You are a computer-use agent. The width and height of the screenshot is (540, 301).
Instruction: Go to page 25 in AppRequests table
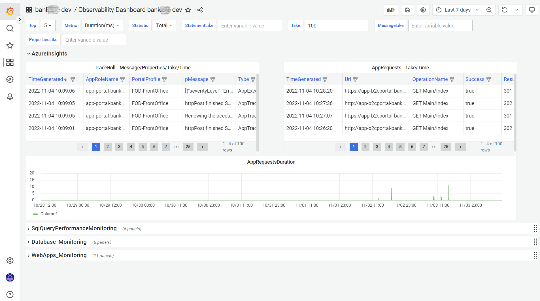tap(446, 147)
